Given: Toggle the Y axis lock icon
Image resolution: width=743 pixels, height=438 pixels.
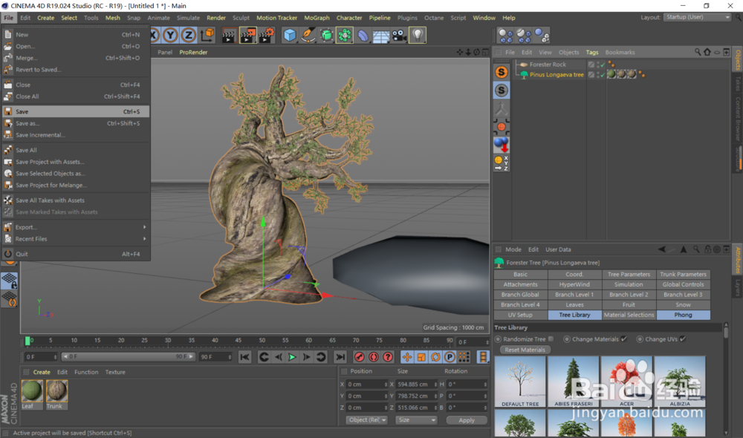Looking at the screenshot, I should click(x=170, y=35).
